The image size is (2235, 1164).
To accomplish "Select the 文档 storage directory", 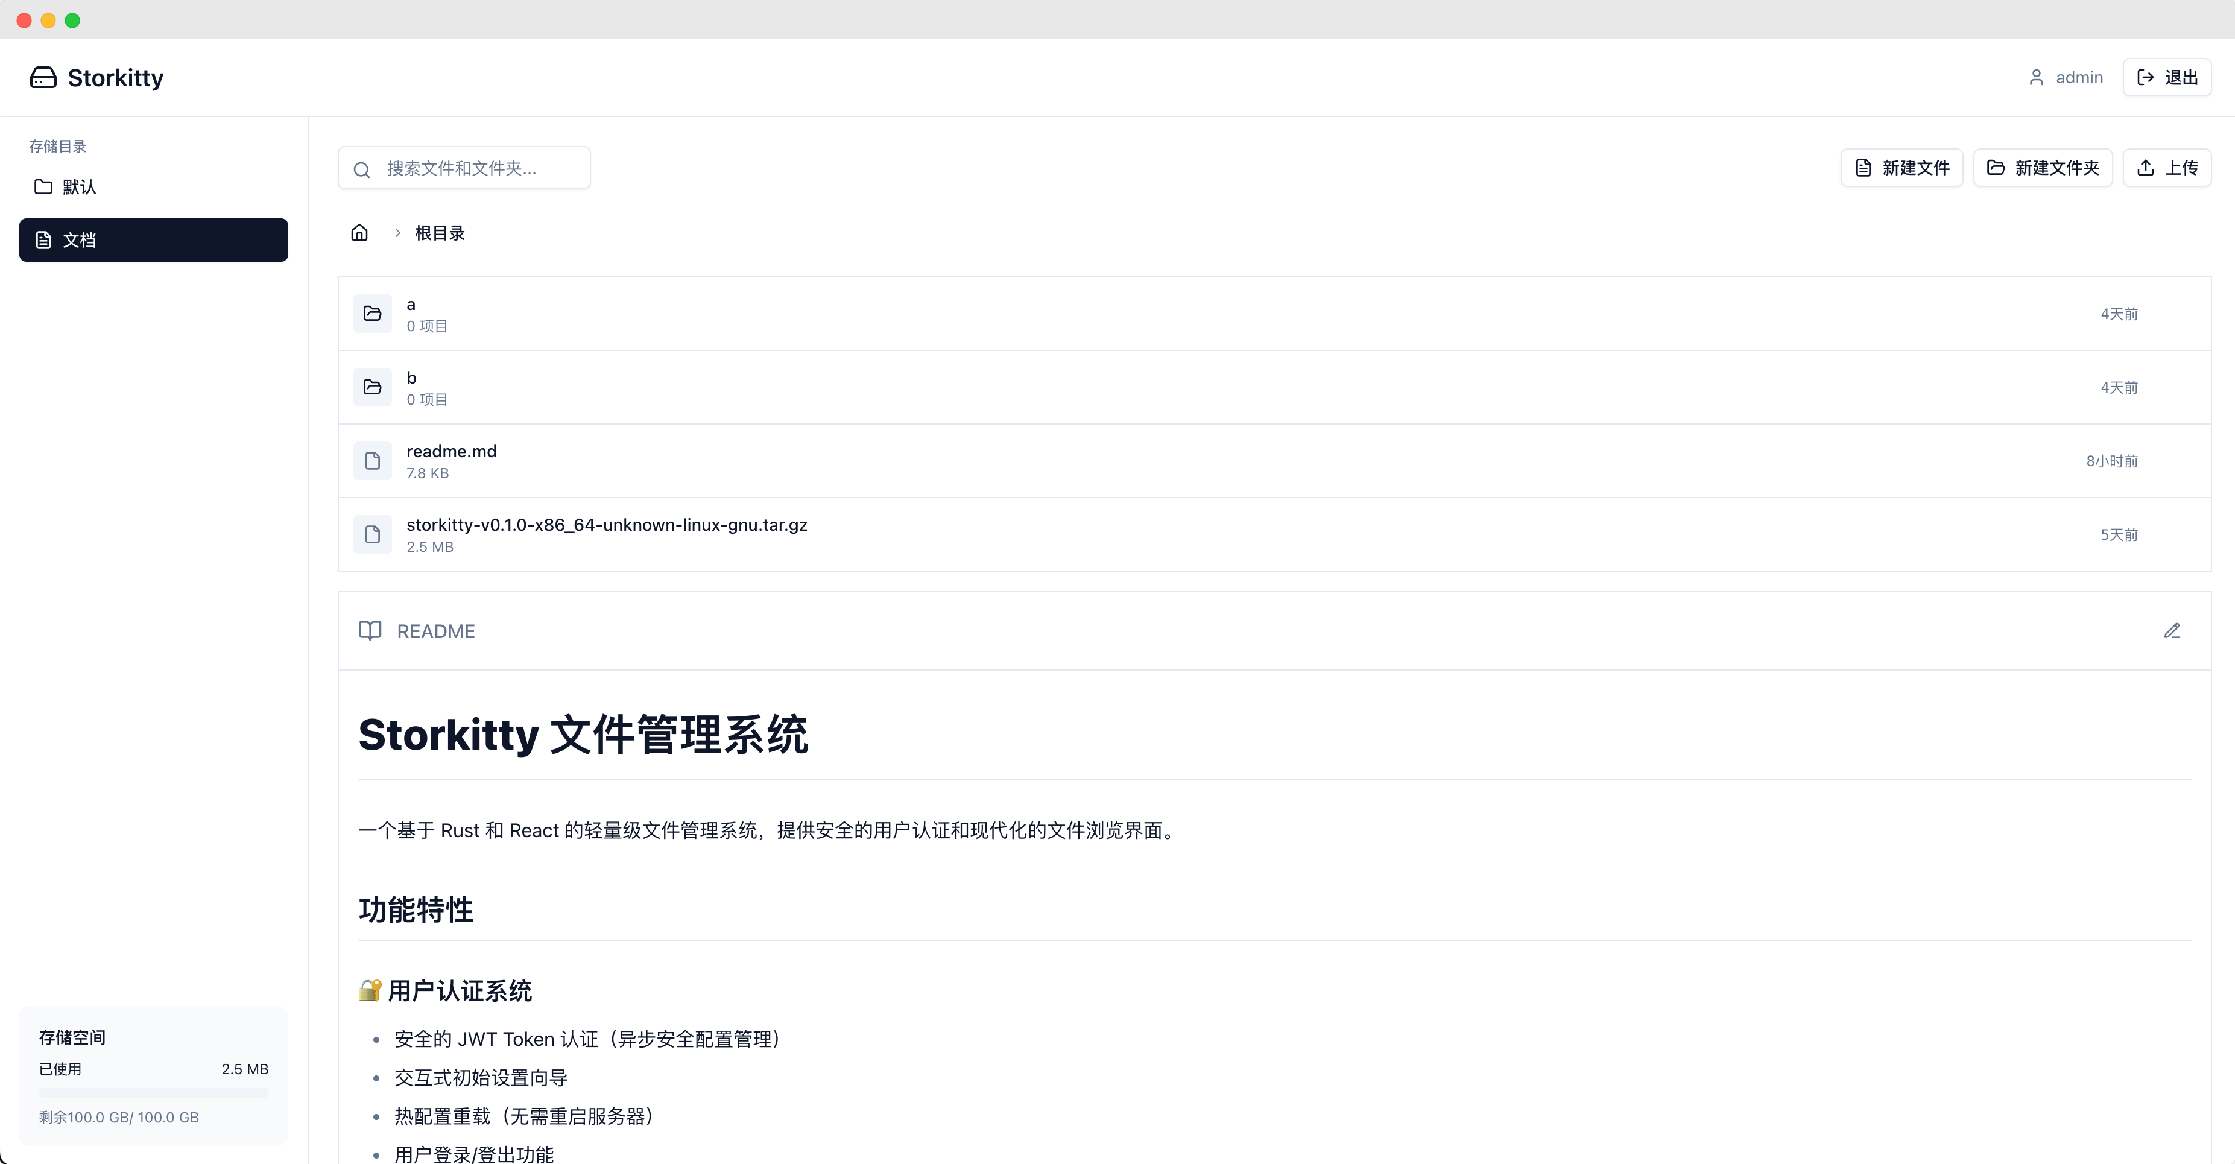I will coord(154,239).
